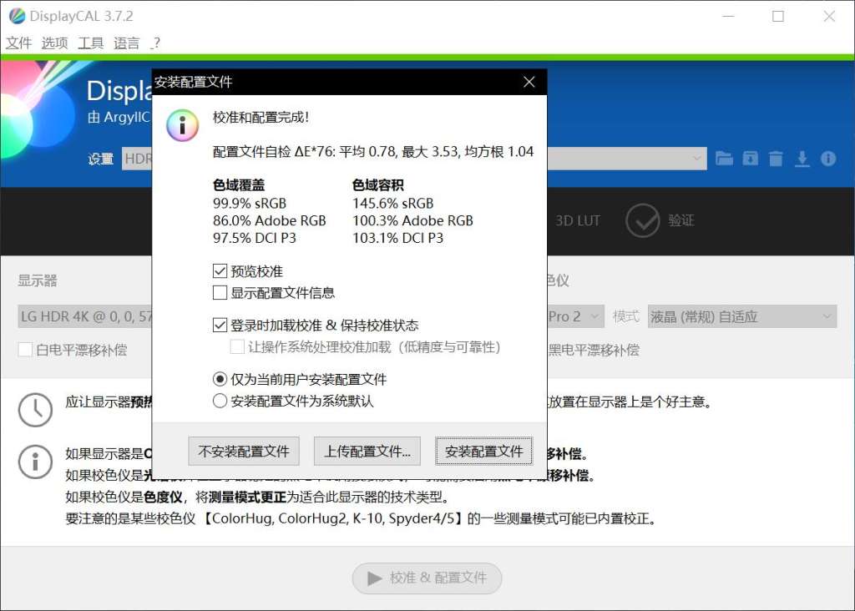Viewport: 855px width, 611px height.
Task: Click the download/install profile arrow icon
Action: click(x=802, y=159)
